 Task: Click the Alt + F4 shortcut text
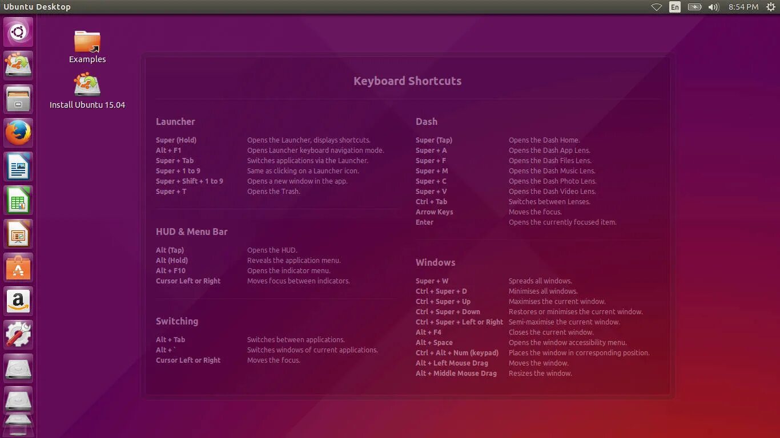(429, 332)
